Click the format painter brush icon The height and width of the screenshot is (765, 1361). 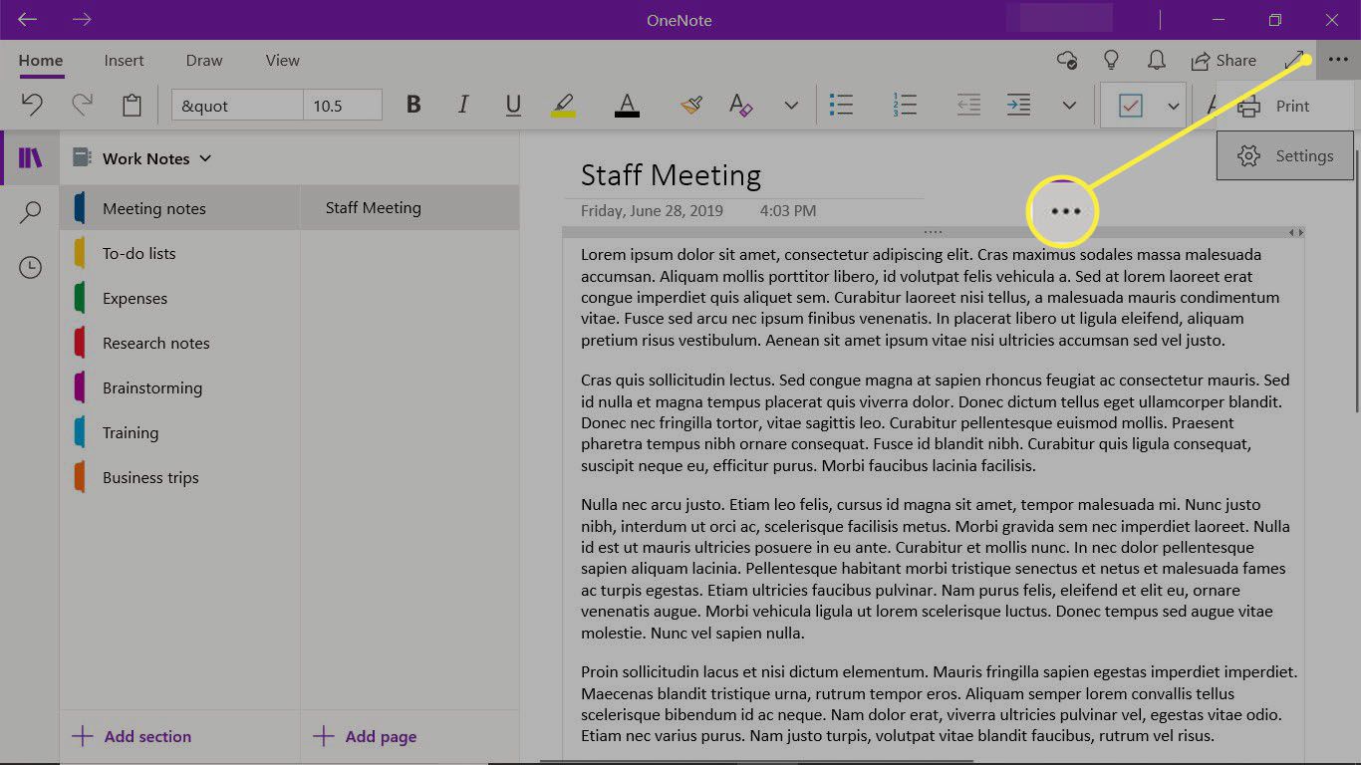[692, 105]
